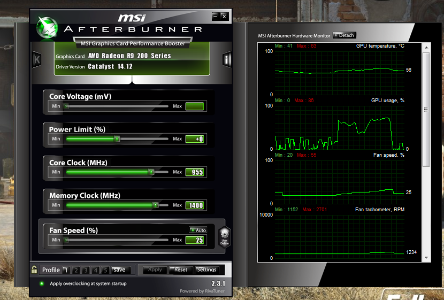Click the Power Limit slider handle
Screen dimensions: 444x300
tap(117, 139)
